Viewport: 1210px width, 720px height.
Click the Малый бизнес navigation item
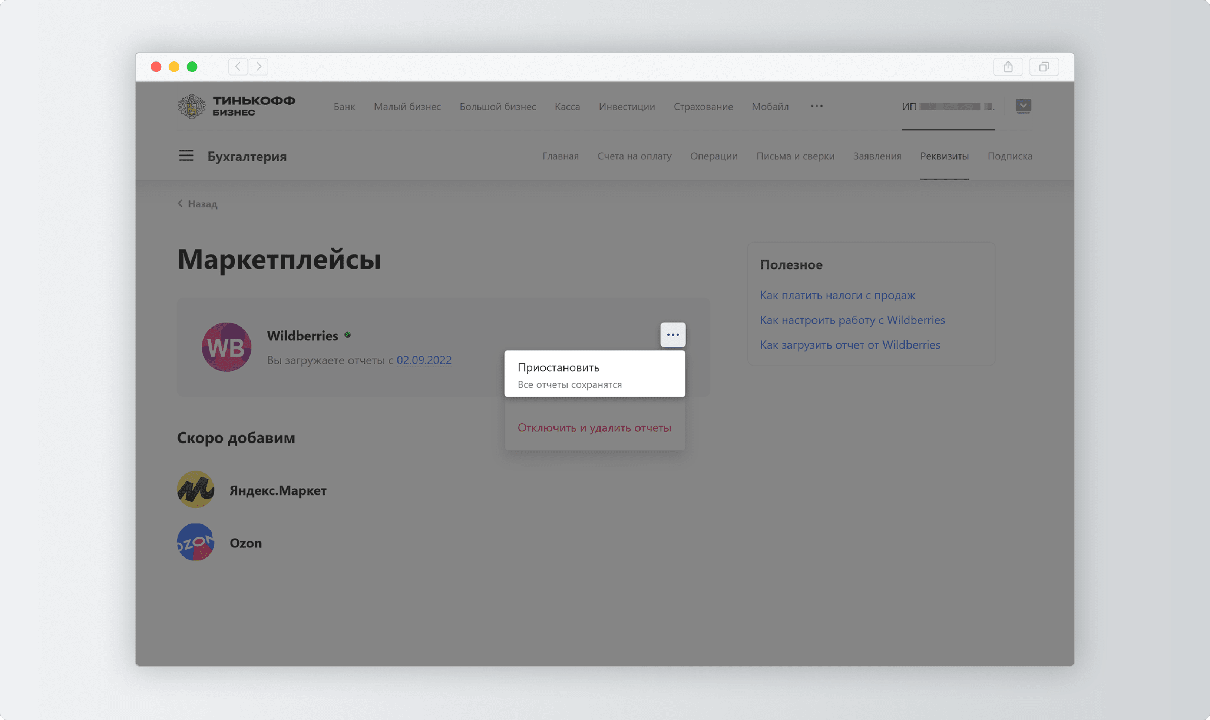pos(407,107)
